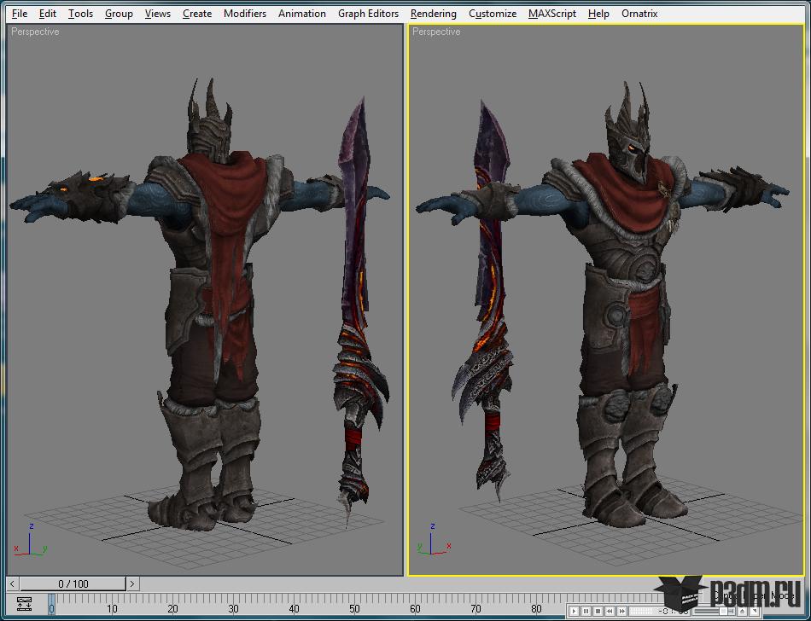Step time slider forward with right arrow
The image size is (811, 621).
(132, 583)
